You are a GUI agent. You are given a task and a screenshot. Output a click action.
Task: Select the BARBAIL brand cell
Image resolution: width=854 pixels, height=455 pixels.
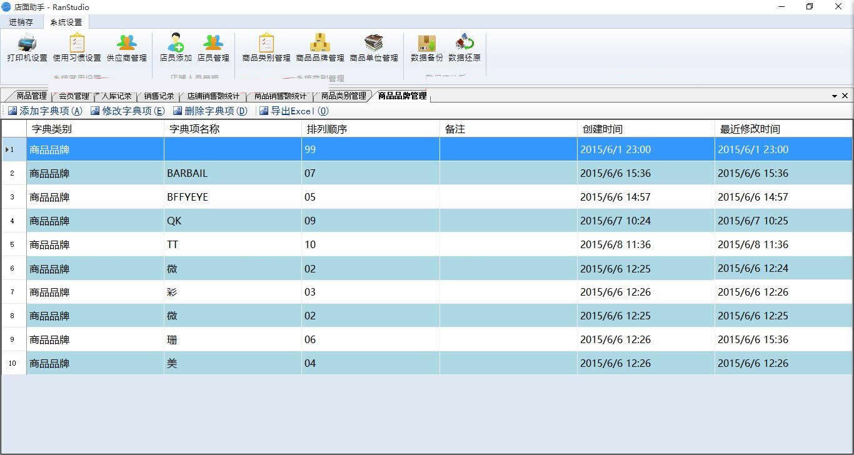pyautogui.click(x=233, y=173)
